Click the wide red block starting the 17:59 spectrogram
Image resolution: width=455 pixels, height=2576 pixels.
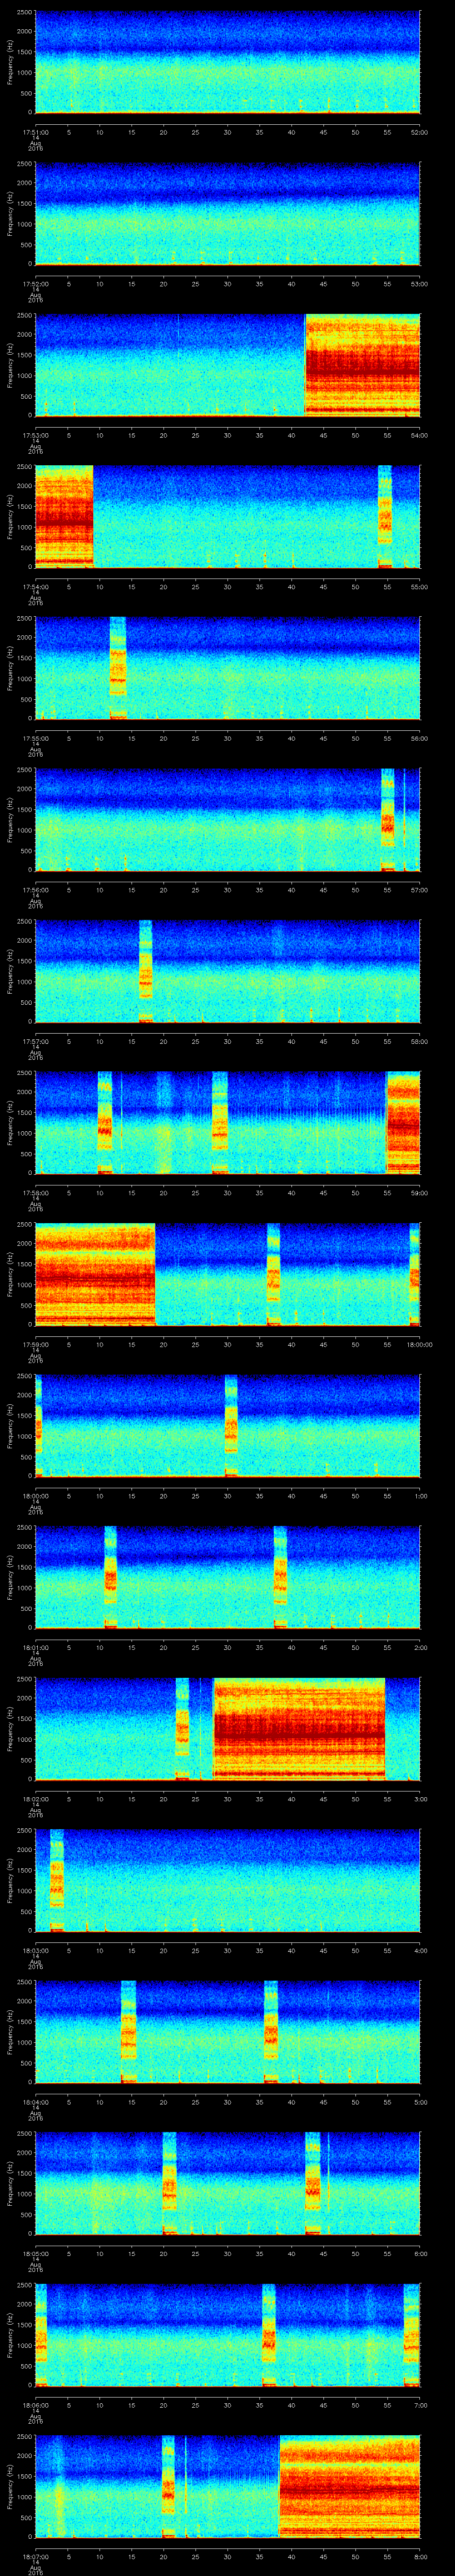tap(95, 1274)
